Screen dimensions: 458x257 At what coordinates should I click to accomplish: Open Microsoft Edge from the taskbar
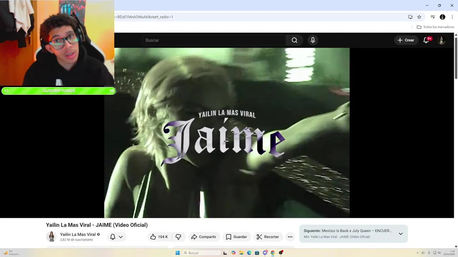click(x=249, y=253)
